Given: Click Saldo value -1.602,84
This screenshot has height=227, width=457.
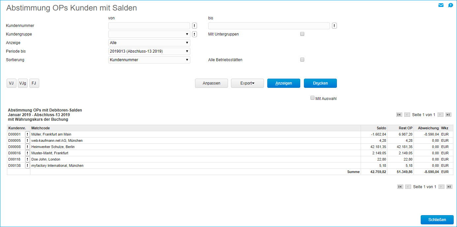Looking at the screenshot, I should click(x=378, y=134).
